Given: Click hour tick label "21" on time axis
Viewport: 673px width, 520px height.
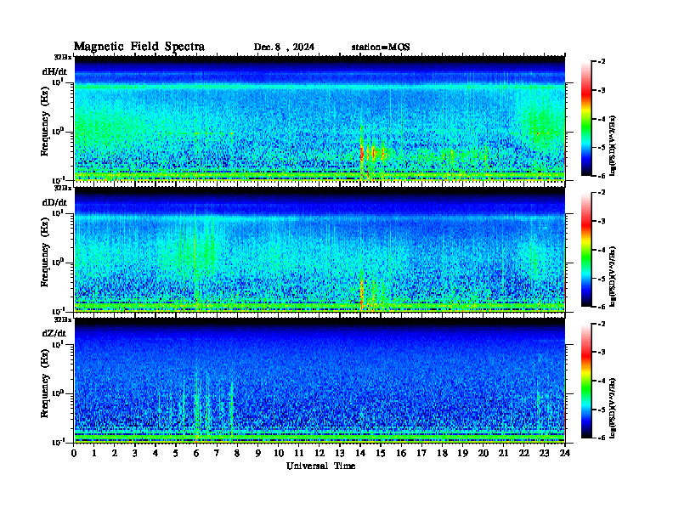Looking at the screenshot, I should (x=503, y=453).
